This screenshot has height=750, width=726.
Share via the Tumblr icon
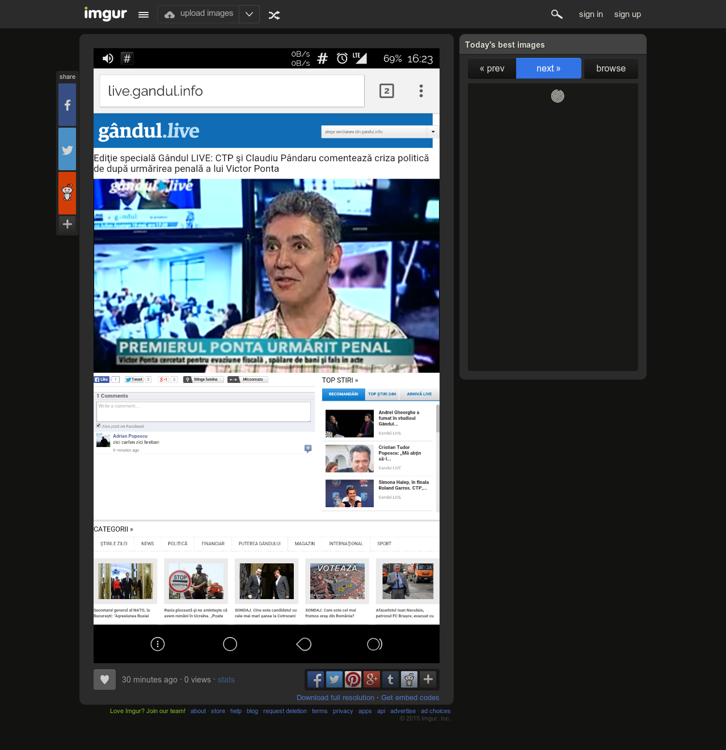point(390,679)
